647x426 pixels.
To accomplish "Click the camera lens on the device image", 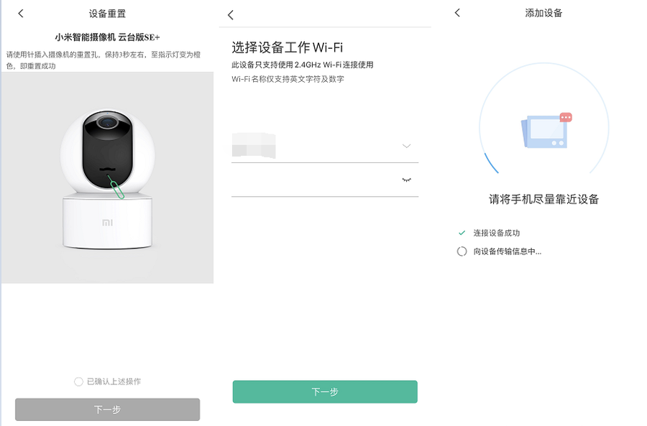I will 105,122.
